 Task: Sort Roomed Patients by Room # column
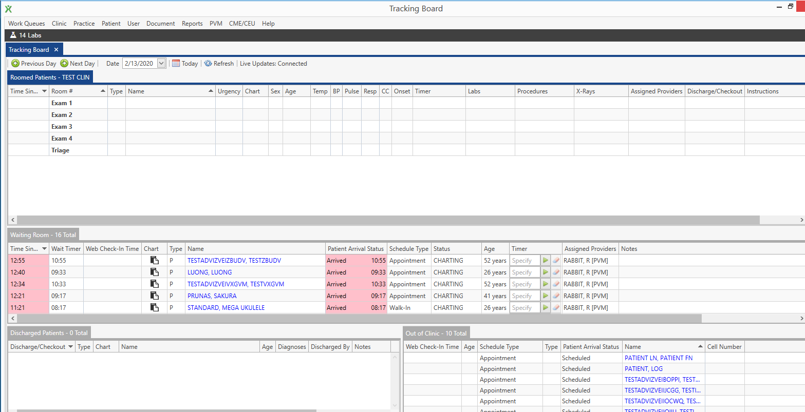coord(79,91)
